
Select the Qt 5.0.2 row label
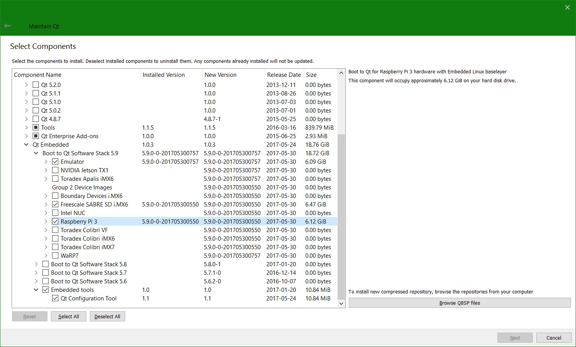[51, 110]
